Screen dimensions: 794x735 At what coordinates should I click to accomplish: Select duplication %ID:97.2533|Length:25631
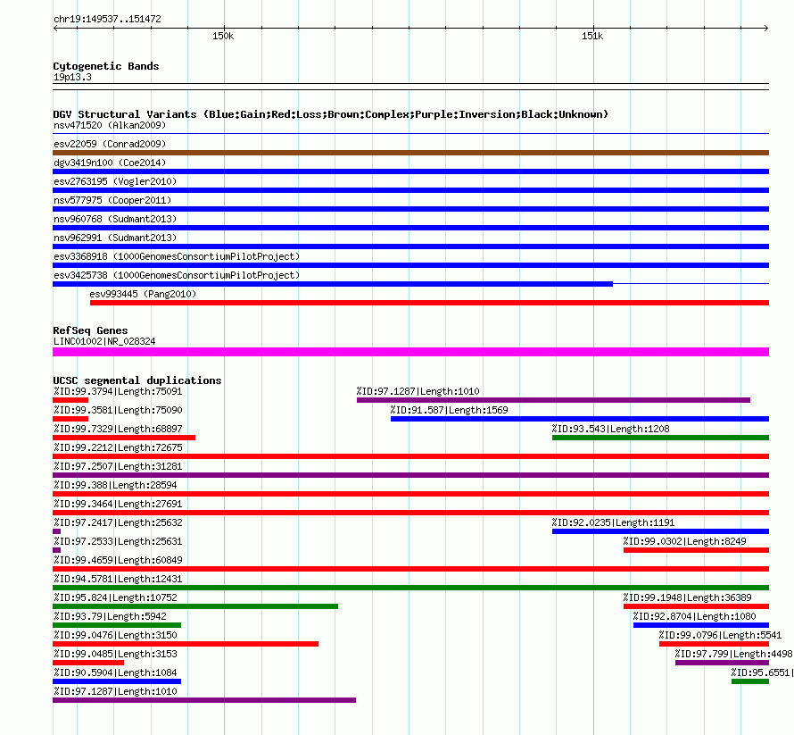(118, 541)
